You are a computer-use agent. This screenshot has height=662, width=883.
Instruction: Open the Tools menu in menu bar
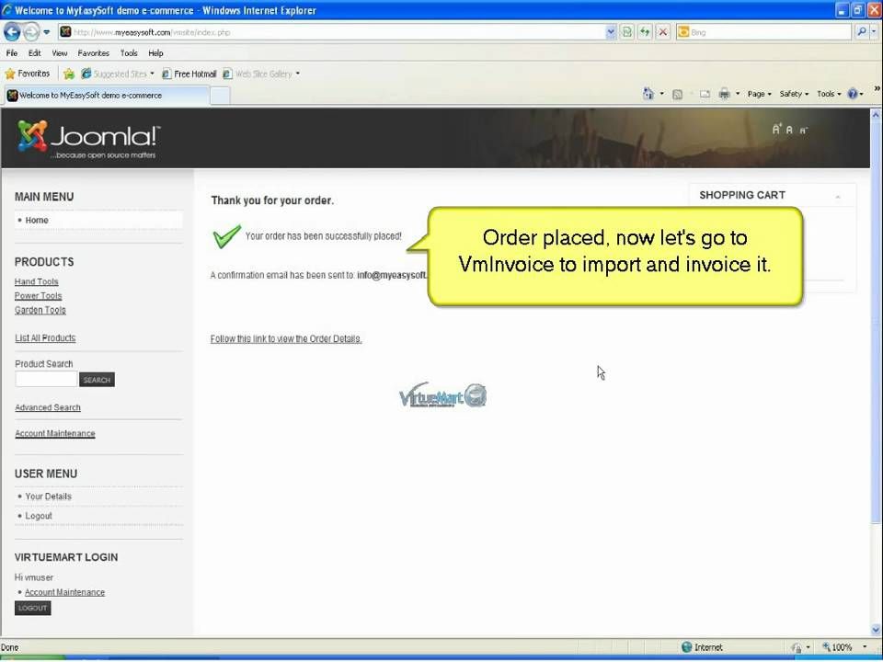click(x=129, y=53)
